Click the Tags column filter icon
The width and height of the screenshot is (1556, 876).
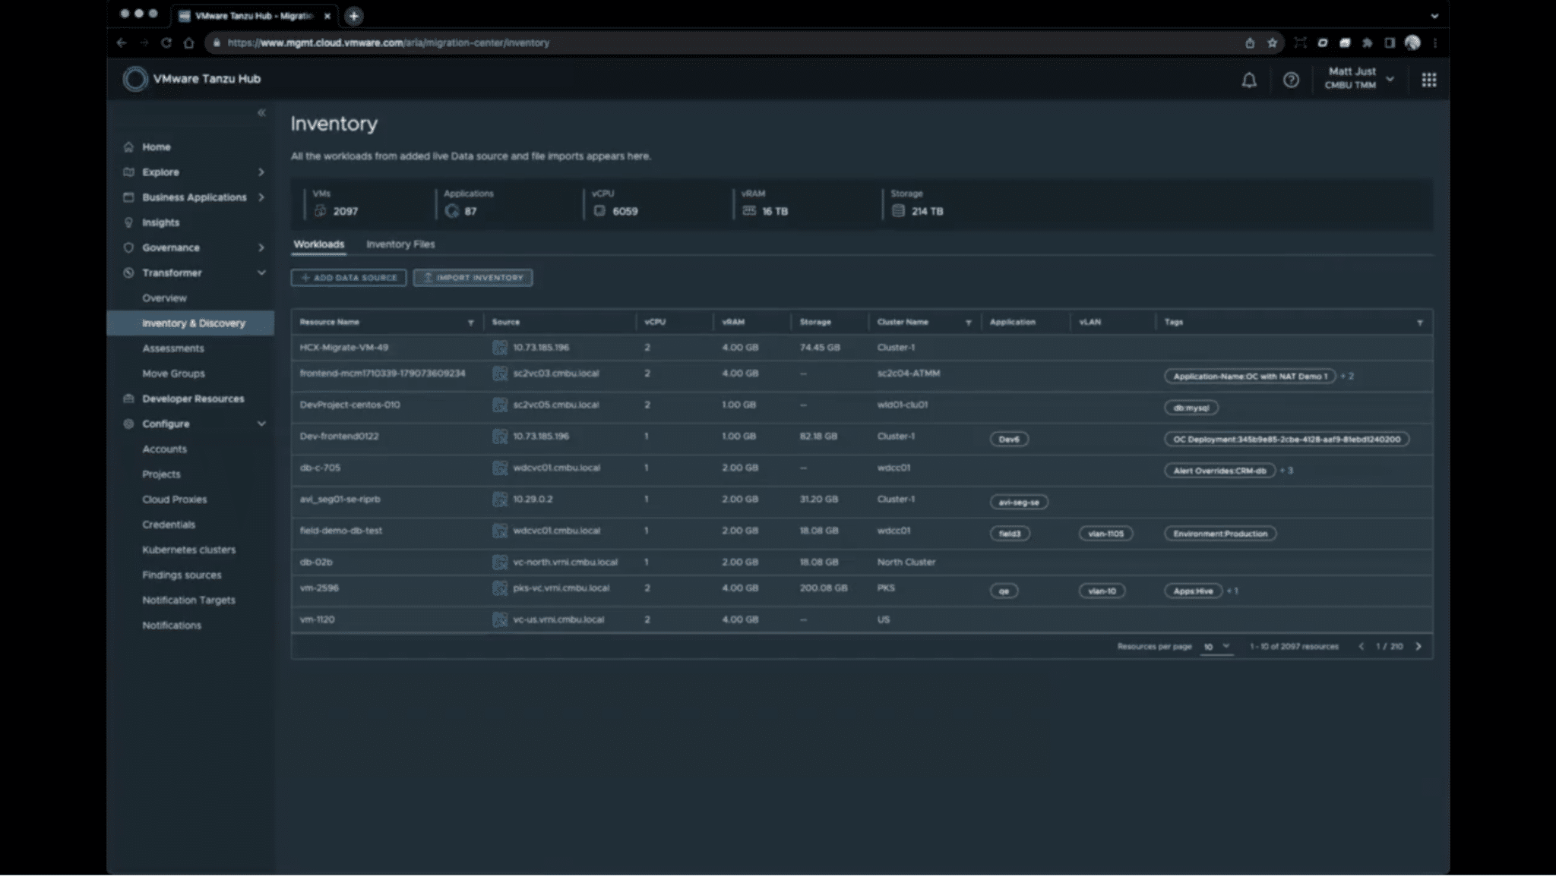(x=1419, y=323)
